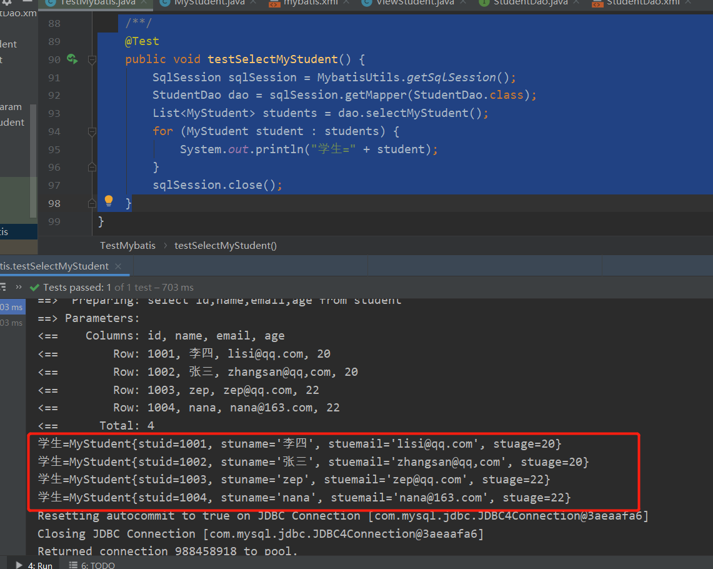
Task: Open the yellow lightbulb quick-fix on line 98
Action: pyautogui.click(x=109, y=201)
